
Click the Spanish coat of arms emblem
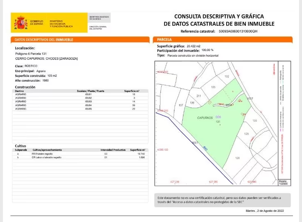click(x=21, y=23)
